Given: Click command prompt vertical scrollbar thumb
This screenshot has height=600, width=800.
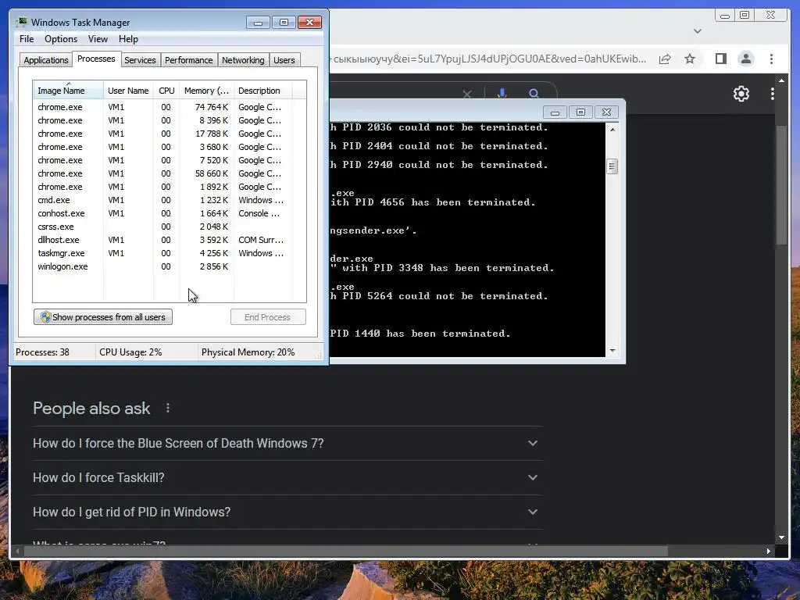Looking at the screenshot, I should 612,166.
